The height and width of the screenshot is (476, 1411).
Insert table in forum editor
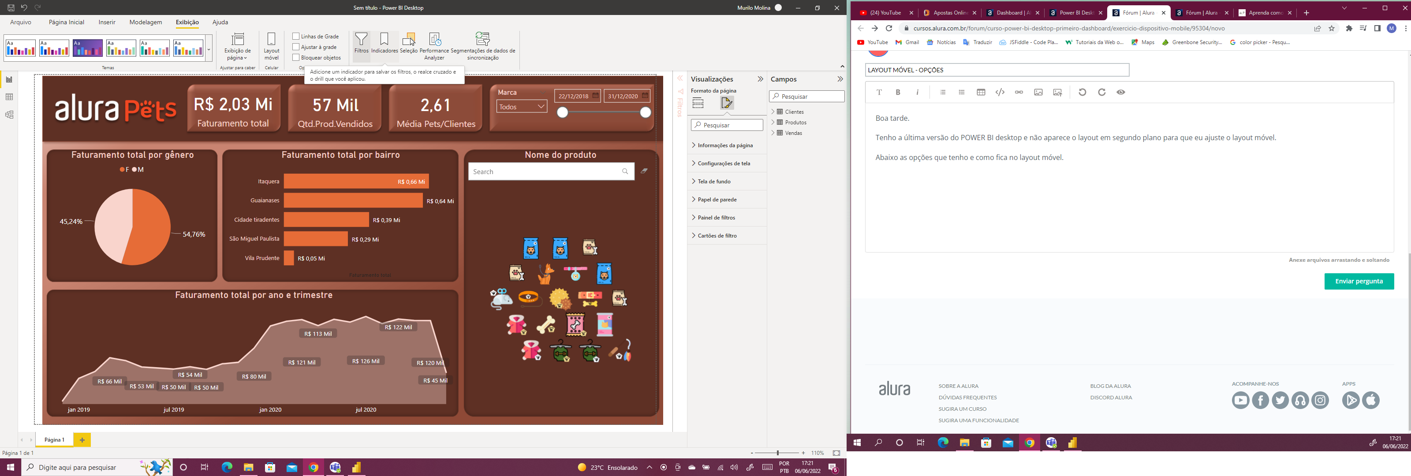point(981,92)
